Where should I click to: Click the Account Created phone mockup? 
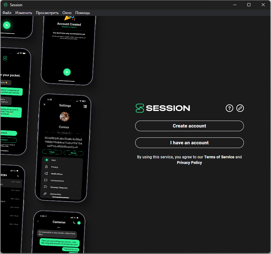point(68,50)
